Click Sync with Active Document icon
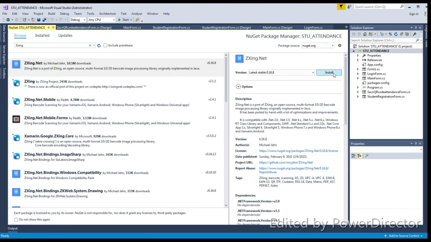 tap(390, 34)
